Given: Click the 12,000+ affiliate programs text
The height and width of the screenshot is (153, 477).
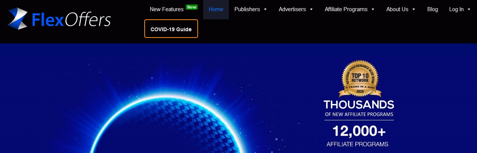Looking at the screenshot, I should 359,131.
